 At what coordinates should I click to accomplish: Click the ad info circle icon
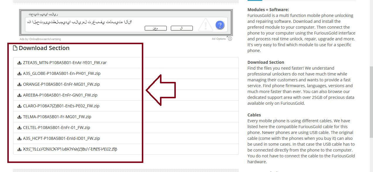point(230,39)
